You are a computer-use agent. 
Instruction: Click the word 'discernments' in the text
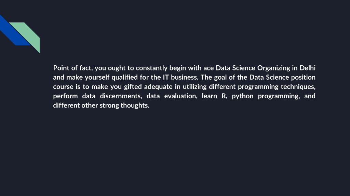click(x=121, y=96)
